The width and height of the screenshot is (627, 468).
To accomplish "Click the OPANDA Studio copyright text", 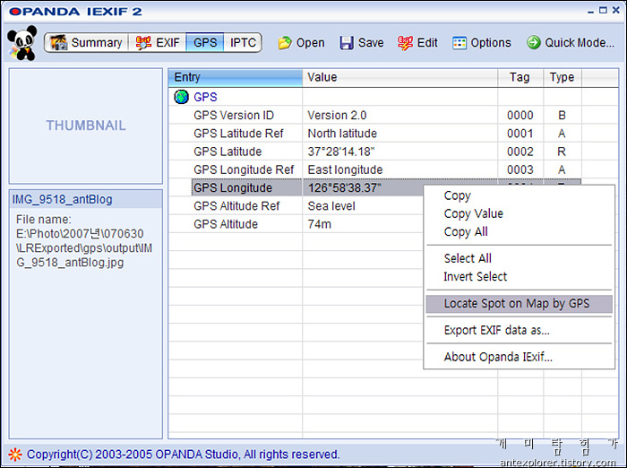I will [x=183, y=455].
